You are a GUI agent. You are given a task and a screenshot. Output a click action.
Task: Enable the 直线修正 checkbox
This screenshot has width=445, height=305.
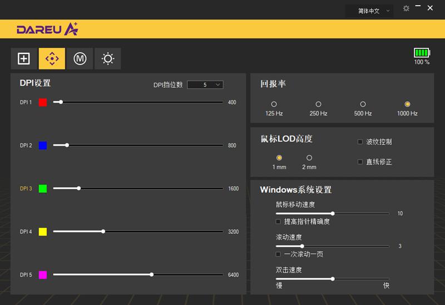360,162
